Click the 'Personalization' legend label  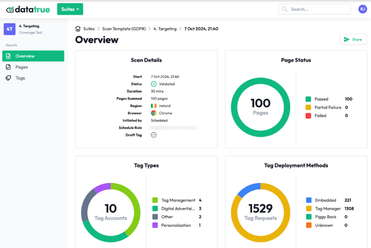coord(176,225)
